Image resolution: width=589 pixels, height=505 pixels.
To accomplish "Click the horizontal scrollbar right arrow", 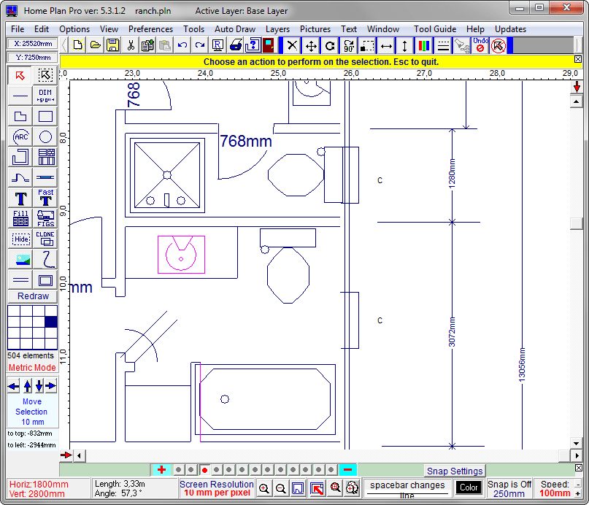I will tap(577, 456).
